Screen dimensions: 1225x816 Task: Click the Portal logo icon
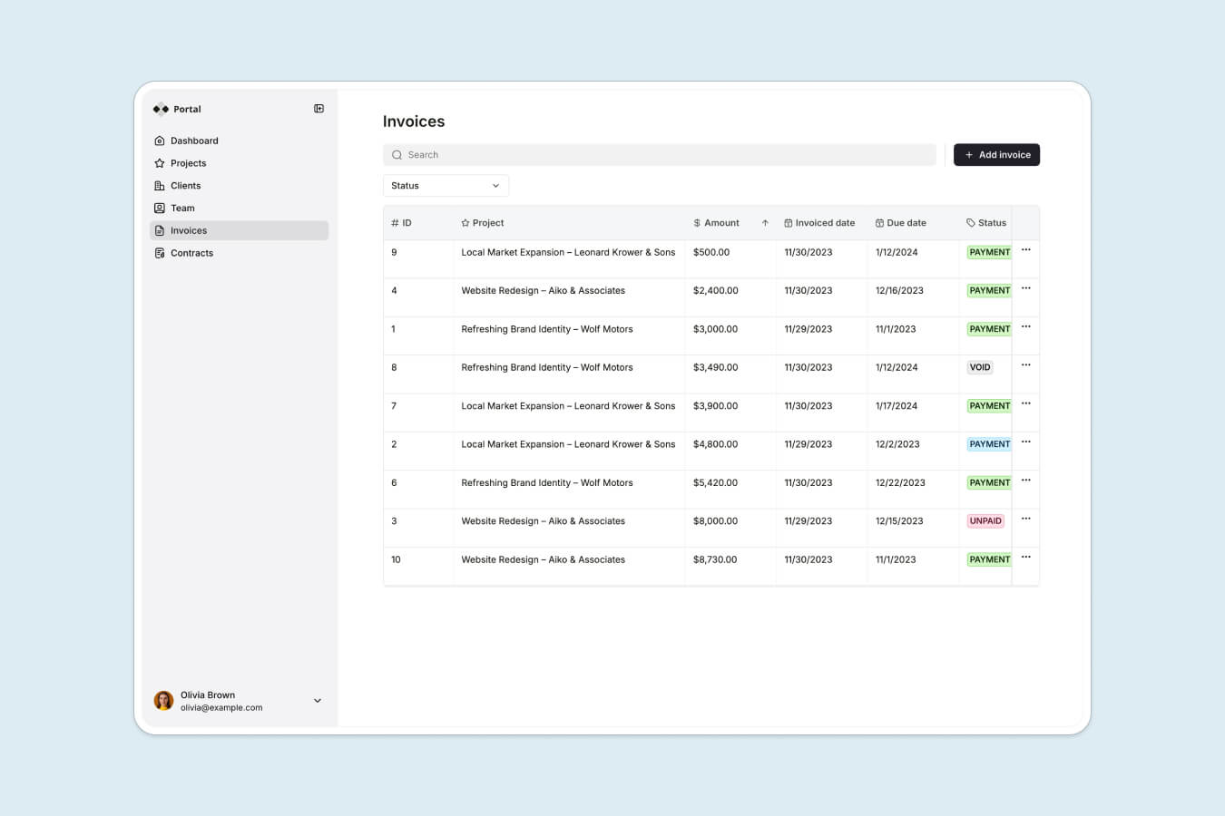pos(161,109)
